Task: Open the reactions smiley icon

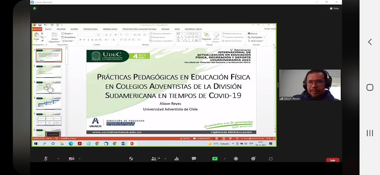Action: point(253,159)
